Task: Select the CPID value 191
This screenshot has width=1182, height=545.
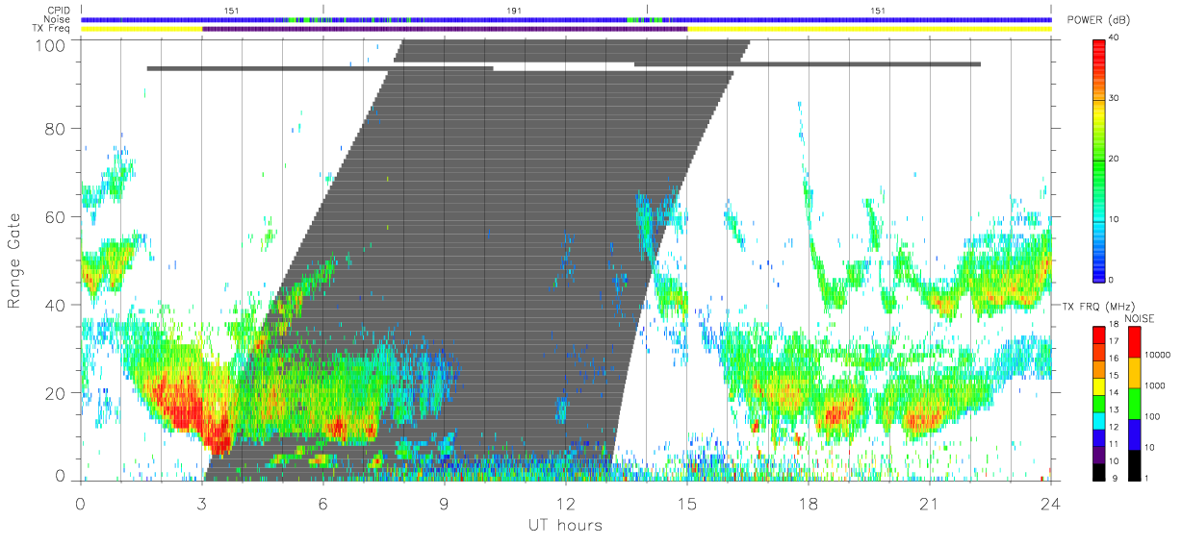Action: click(x=514, y=11)
